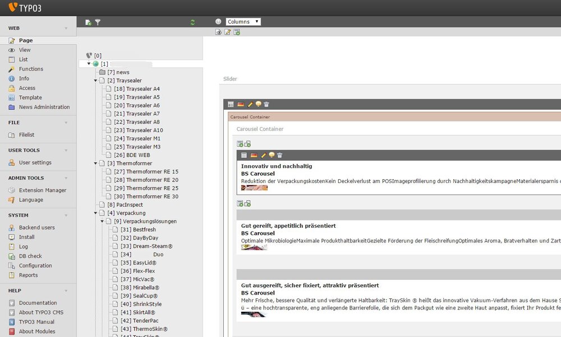Collapse the [4] Verpackung tree branch
Viewport: 561px width, 337px height.
pos(95,213)
